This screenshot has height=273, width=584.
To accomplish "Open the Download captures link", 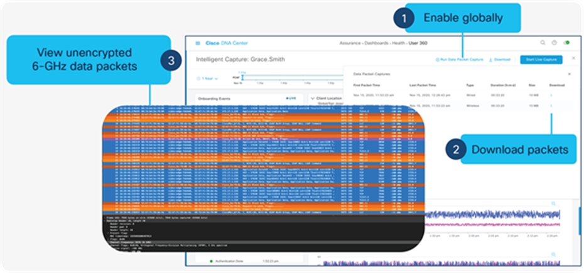I will [499, 60].
